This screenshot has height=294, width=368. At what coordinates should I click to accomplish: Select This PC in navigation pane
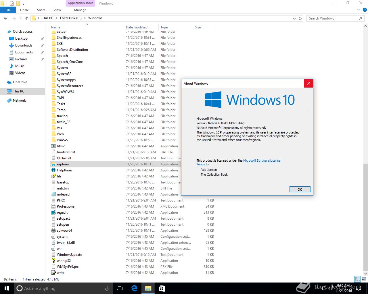point(22,91)
